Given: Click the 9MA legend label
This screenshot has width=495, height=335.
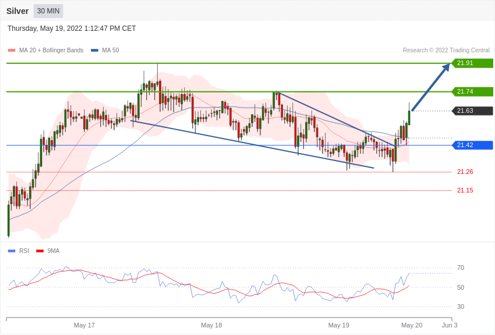Looking at the screenshot, I should coord(54,251).
